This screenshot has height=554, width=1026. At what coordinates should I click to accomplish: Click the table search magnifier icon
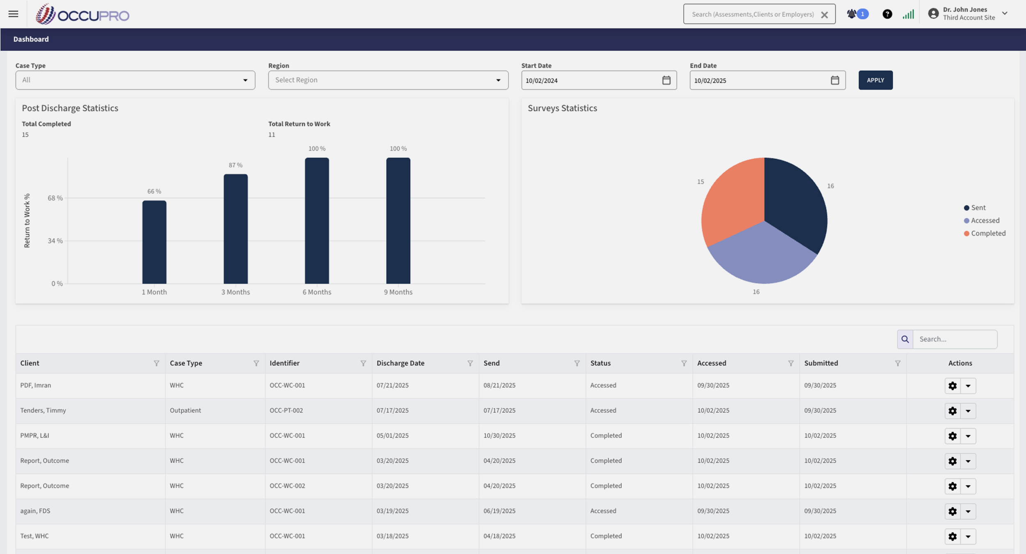point(905,339)
